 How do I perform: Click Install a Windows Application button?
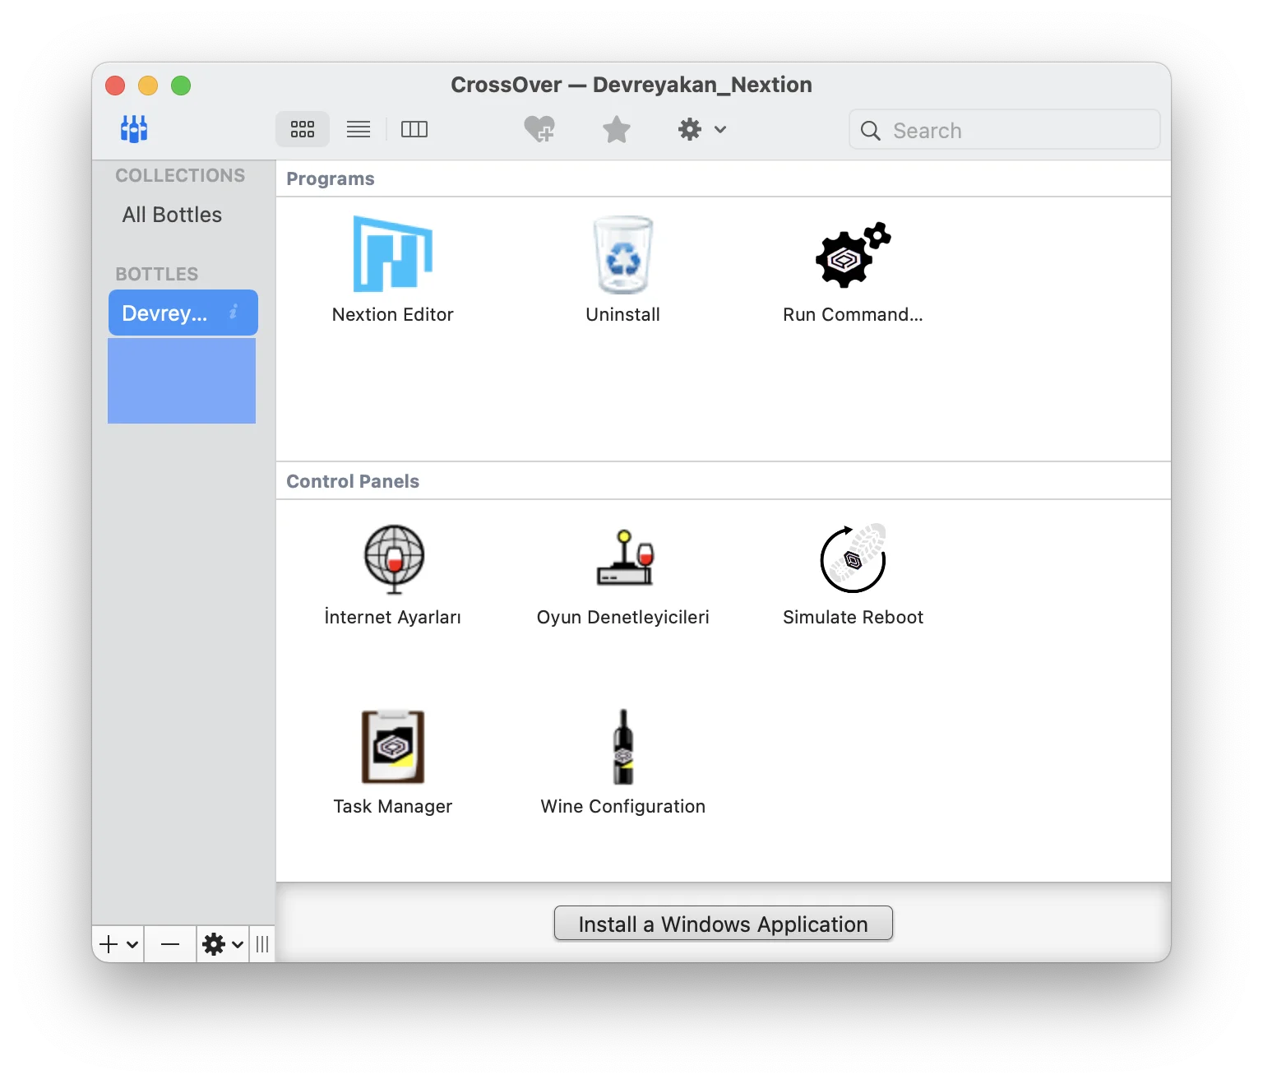[724, 924]
